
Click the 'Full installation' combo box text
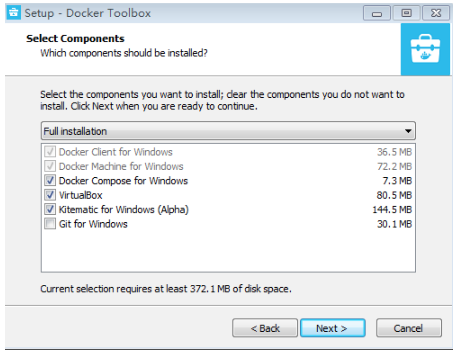(x=75, y=131)
